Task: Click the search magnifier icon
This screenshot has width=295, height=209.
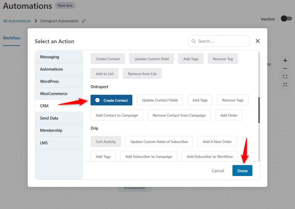Action: (194, 41)
